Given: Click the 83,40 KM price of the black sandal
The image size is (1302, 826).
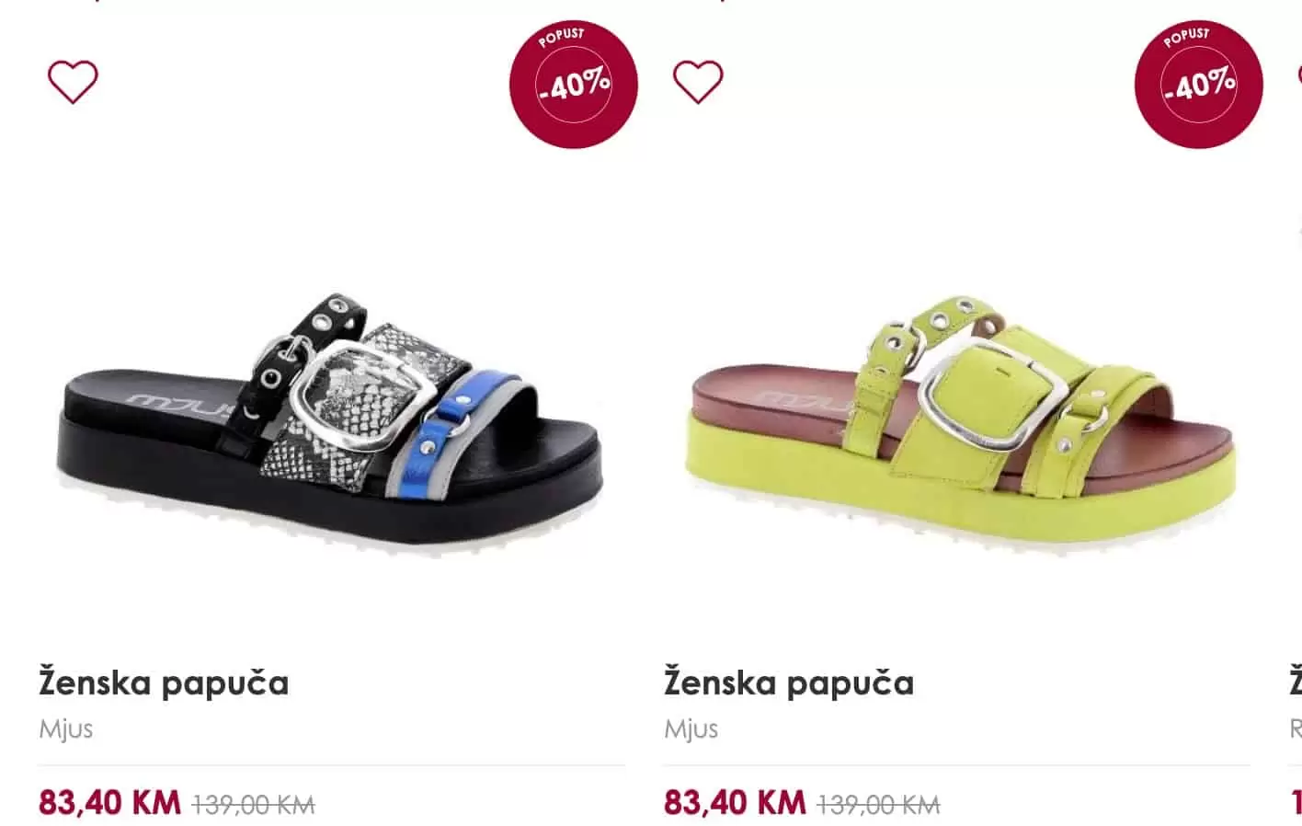Looking at the screenshot, I should click(x=109, y=802).
